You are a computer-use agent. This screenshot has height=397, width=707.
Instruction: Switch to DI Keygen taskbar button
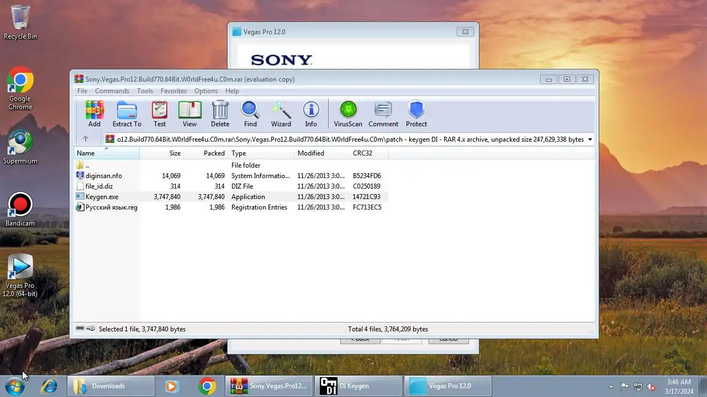[x=358, y=386]
